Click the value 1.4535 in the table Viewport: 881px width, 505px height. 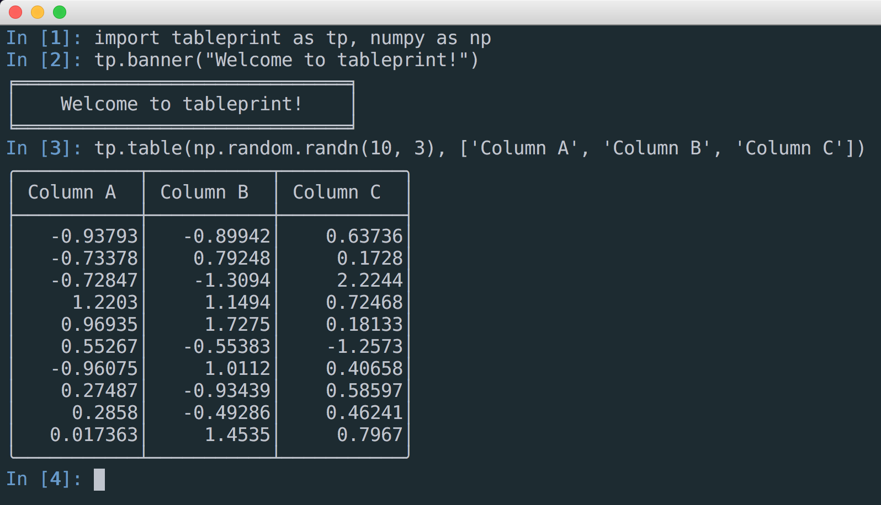pyautogui.click(x=237, y=435)
